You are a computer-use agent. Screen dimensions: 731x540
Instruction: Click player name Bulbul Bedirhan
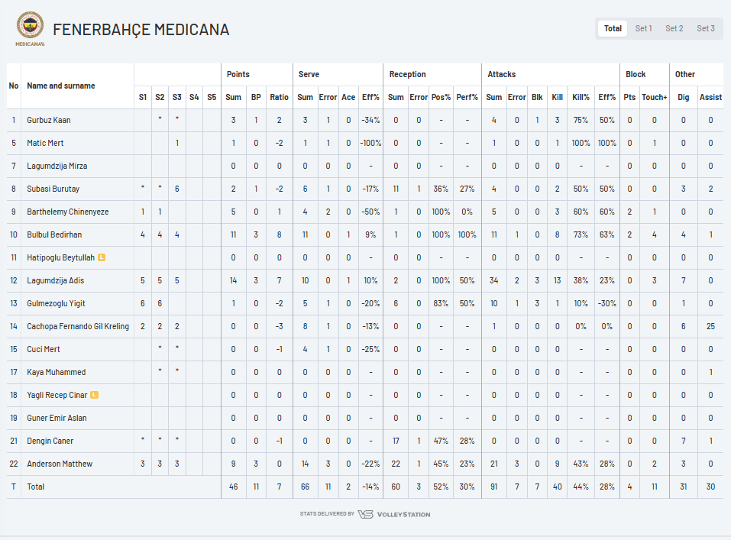(54, 234)
